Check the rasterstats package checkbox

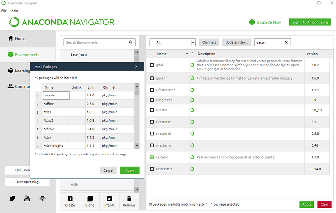click(152, 169)
